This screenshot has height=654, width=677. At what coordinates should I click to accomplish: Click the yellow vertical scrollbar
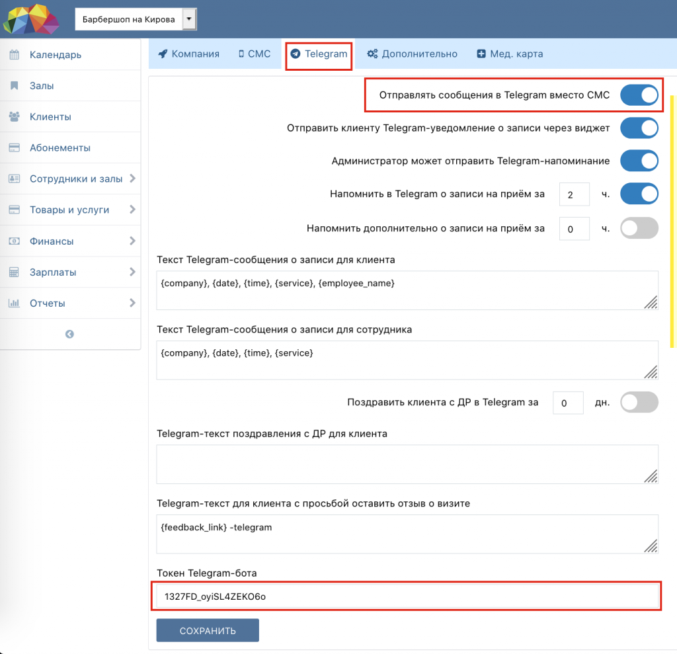(672, 222)
